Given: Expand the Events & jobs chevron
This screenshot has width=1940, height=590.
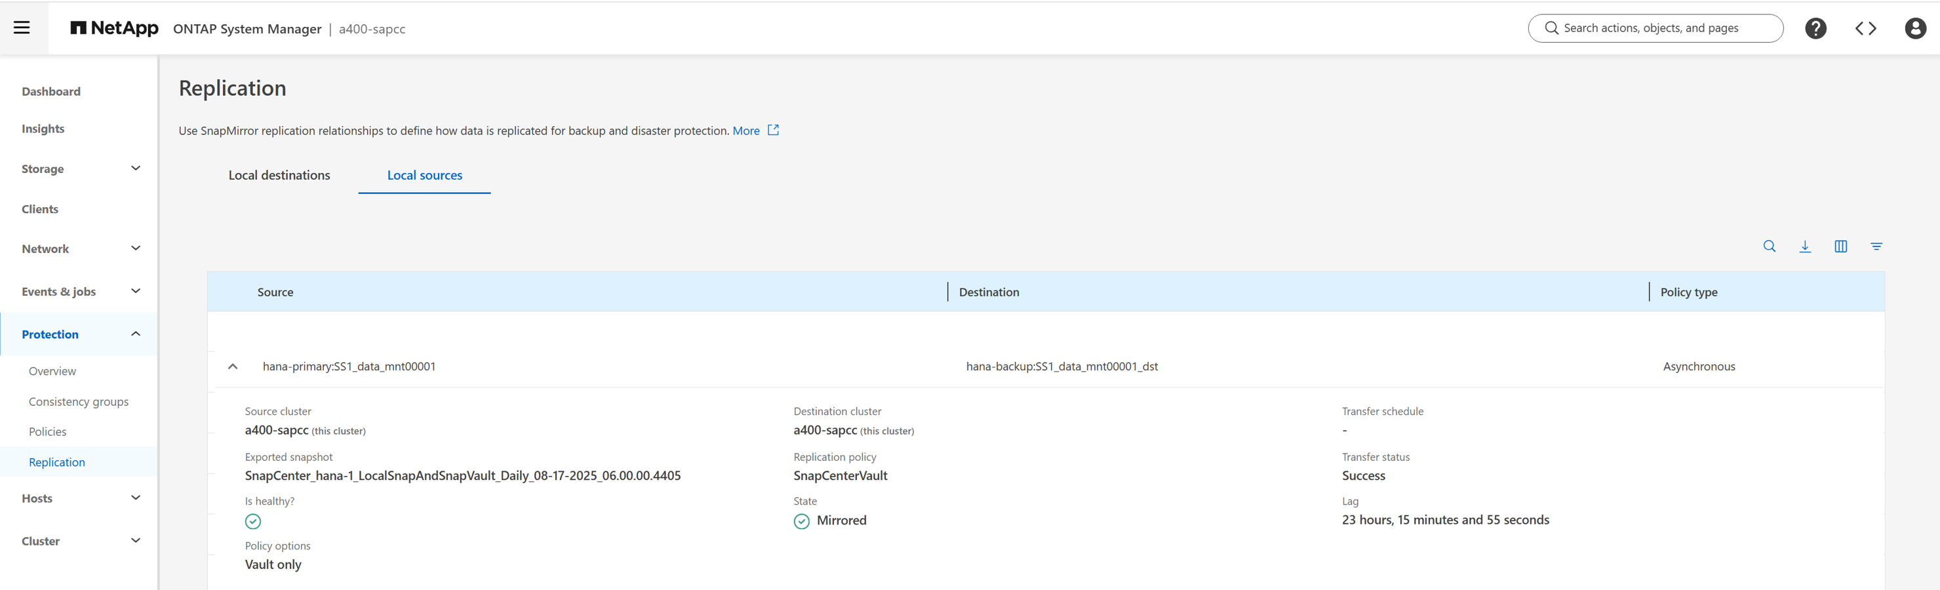Looking at the screenshot, I should 136,290.
